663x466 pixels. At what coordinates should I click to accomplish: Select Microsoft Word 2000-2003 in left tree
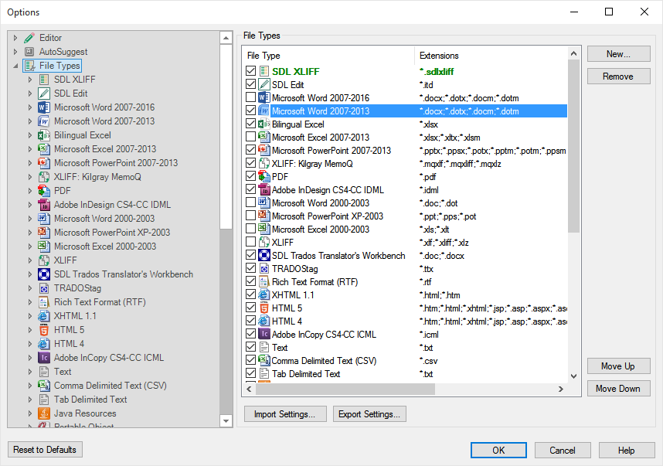click(104, 219)
